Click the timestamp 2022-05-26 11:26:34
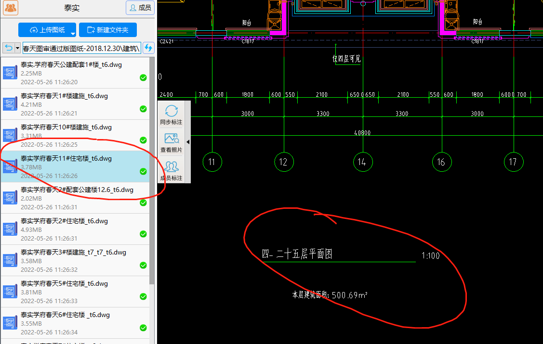Viewport: 543px width, 344px height. point(49,332)
